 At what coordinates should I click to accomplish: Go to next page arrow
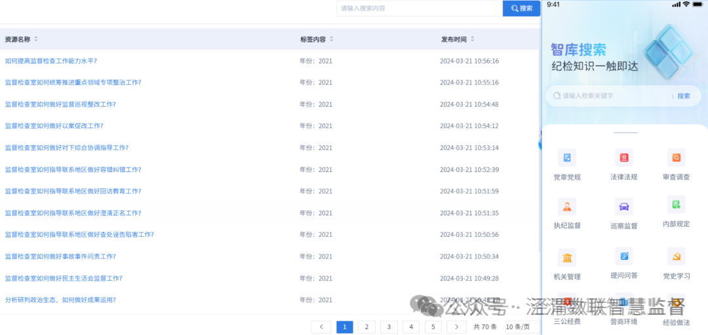pyautogui.click(x=456, y=327)
